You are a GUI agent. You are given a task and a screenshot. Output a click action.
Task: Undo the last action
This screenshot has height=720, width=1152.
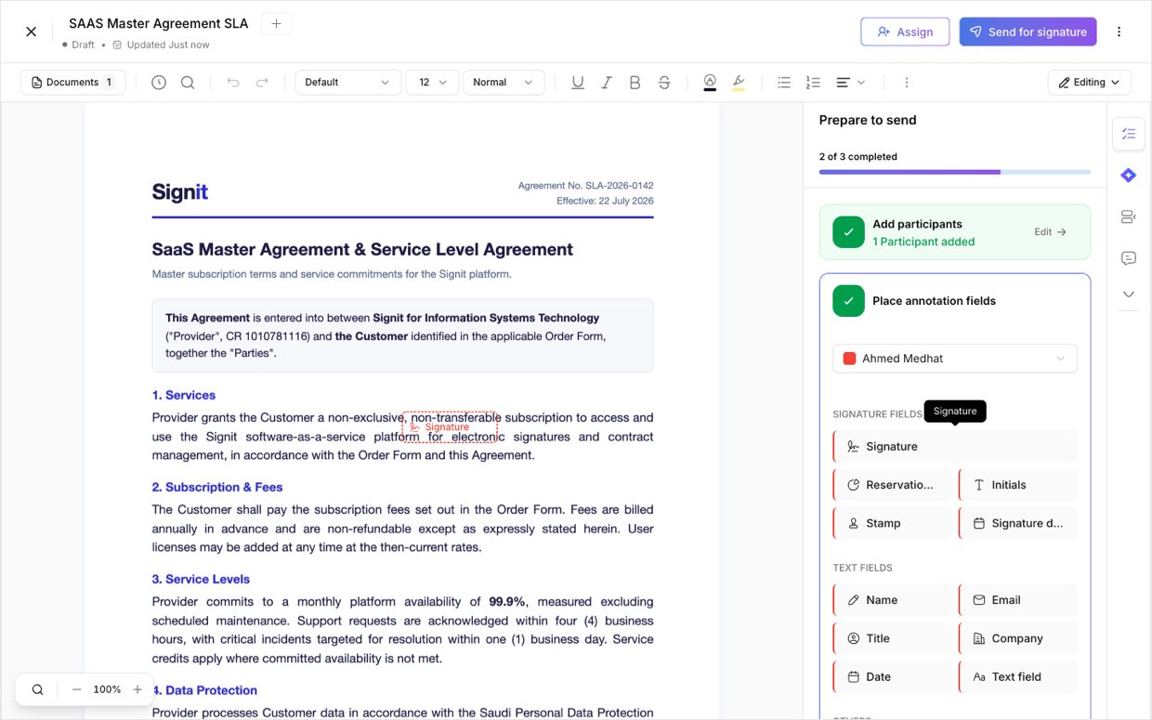pyautogui.click(x=233, y=82)
